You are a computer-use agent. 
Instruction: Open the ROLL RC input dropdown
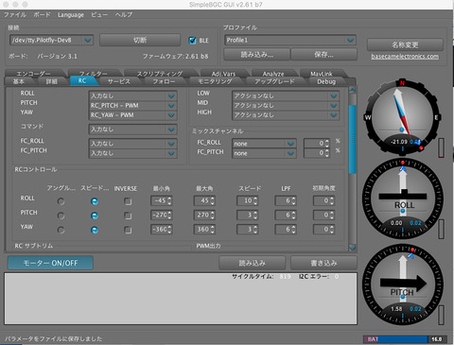(x=132, y=95)
